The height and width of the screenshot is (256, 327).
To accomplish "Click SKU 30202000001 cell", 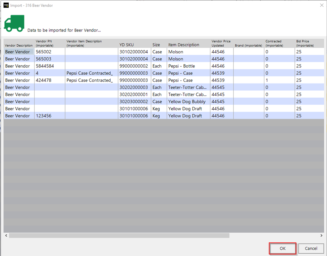I will pyautogui.click(x=134, y=94).
